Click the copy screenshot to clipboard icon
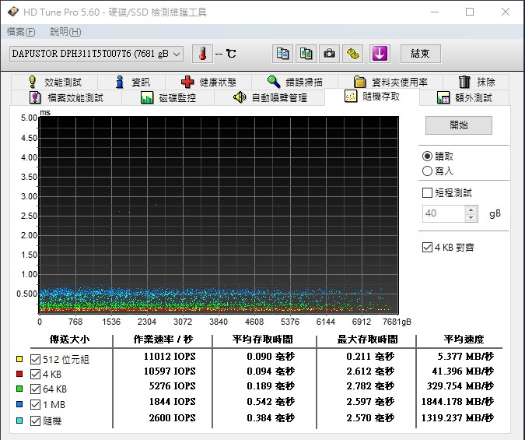 (306, 54)
